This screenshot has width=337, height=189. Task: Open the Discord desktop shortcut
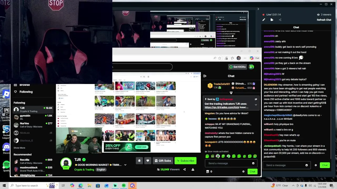pyautogui.click(x=6, y=149)
